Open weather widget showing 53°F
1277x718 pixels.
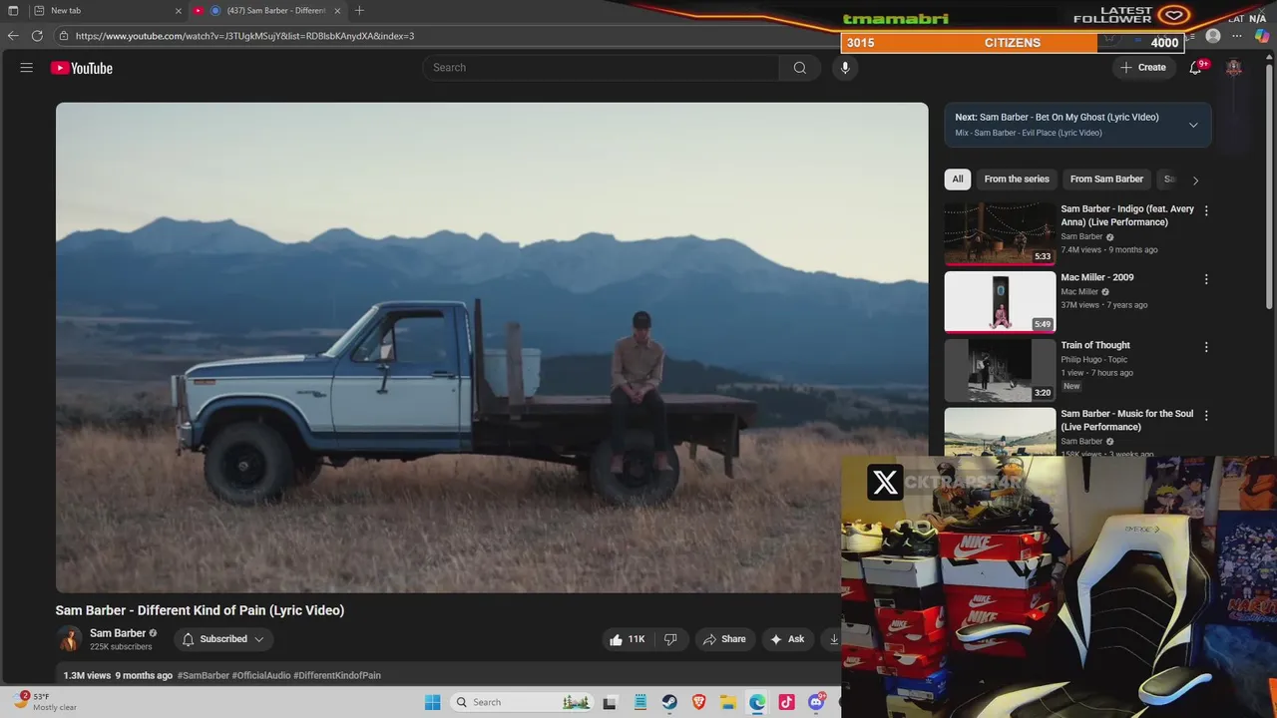45,702
